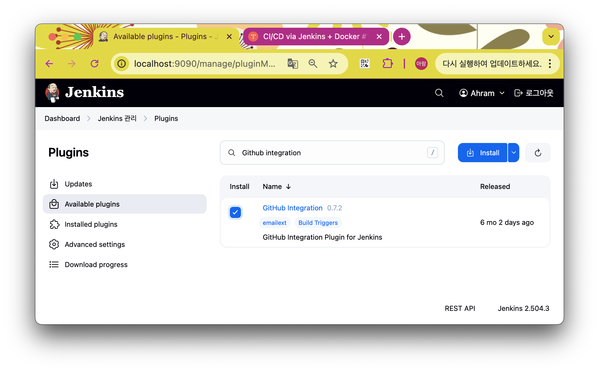Click the browser forward arrow
The image size is (599, 371).
(72, 64)
